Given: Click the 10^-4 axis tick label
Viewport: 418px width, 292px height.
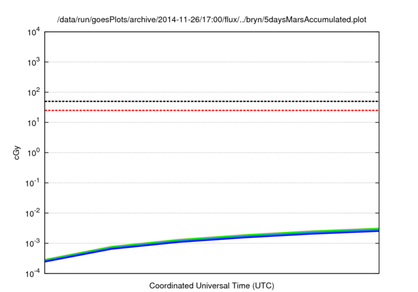Looking at the screenshot, I should [x=33, y=273].
